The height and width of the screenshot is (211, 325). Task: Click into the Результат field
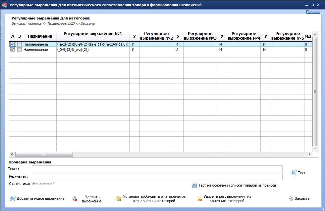(x=157, y=176)
